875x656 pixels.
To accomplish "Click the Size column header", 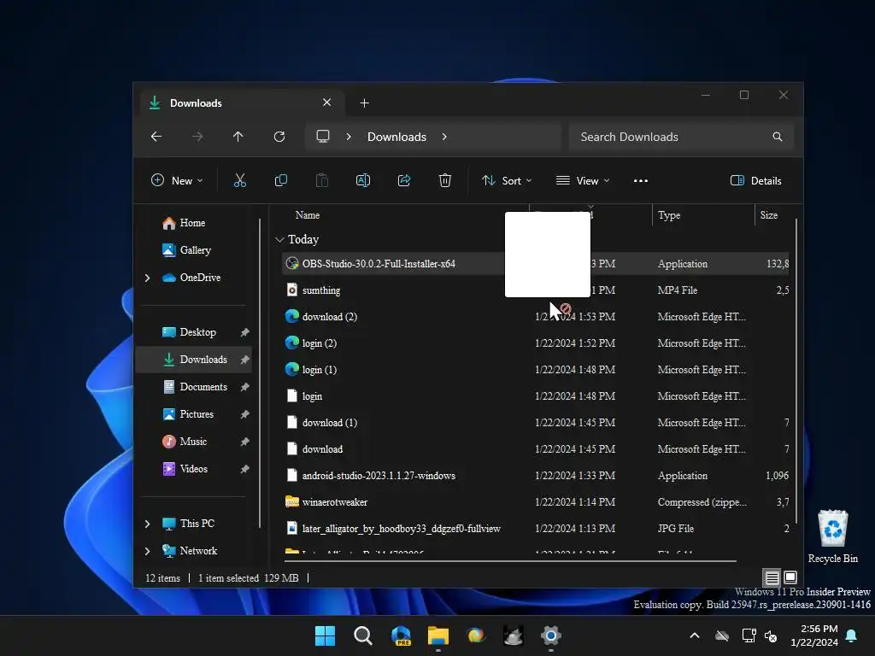I will point(769,215).
